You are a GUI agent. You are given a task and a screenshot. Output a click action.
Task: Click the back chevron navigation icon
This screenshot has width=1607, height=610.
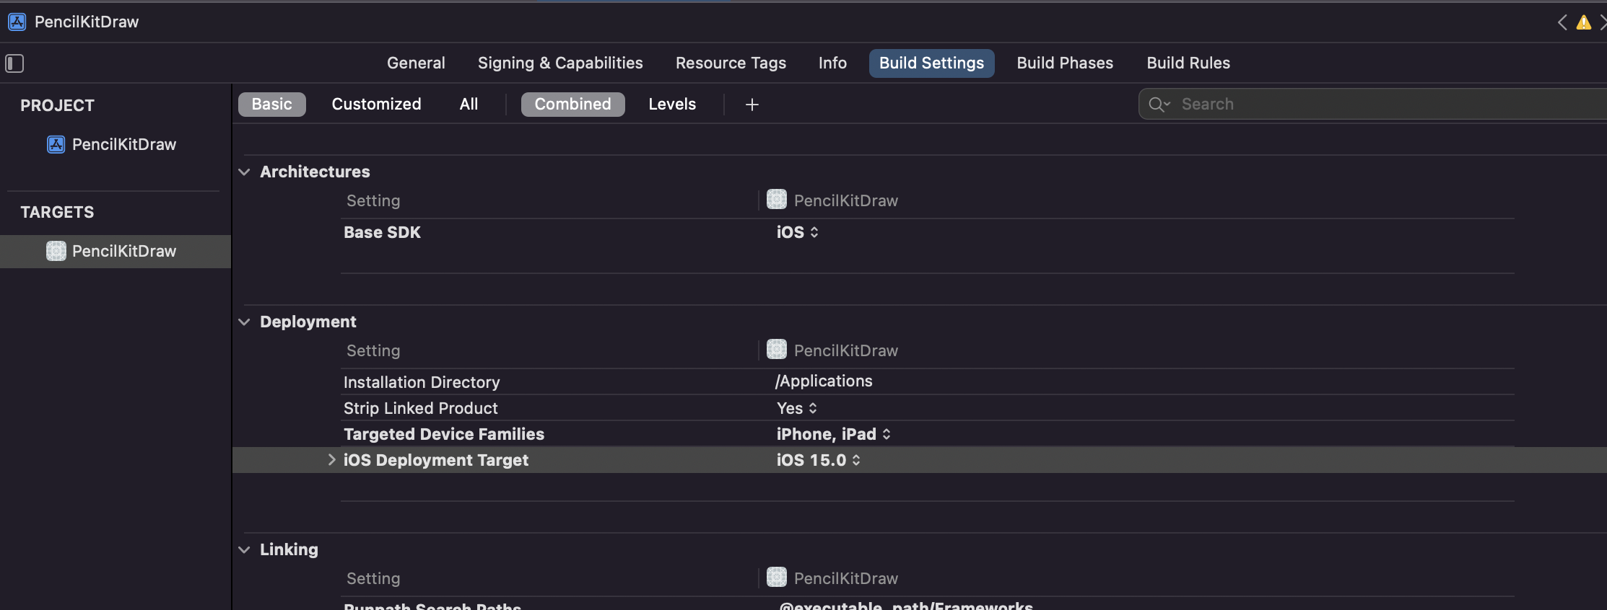[1562, 22]
